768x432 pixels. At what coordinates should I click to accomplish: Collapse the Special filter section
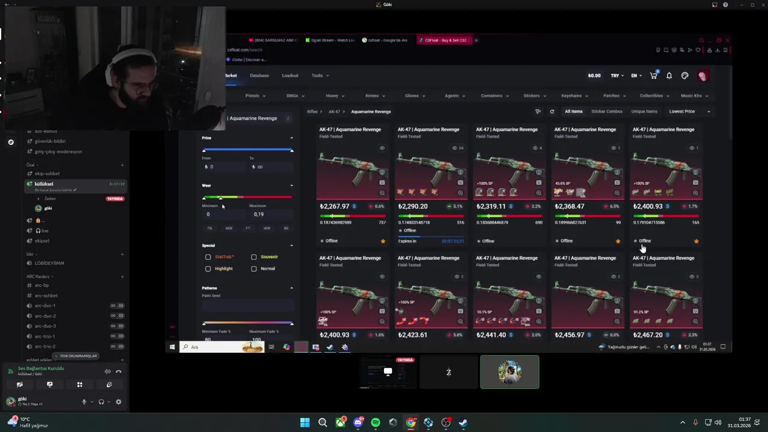[292, 245]
